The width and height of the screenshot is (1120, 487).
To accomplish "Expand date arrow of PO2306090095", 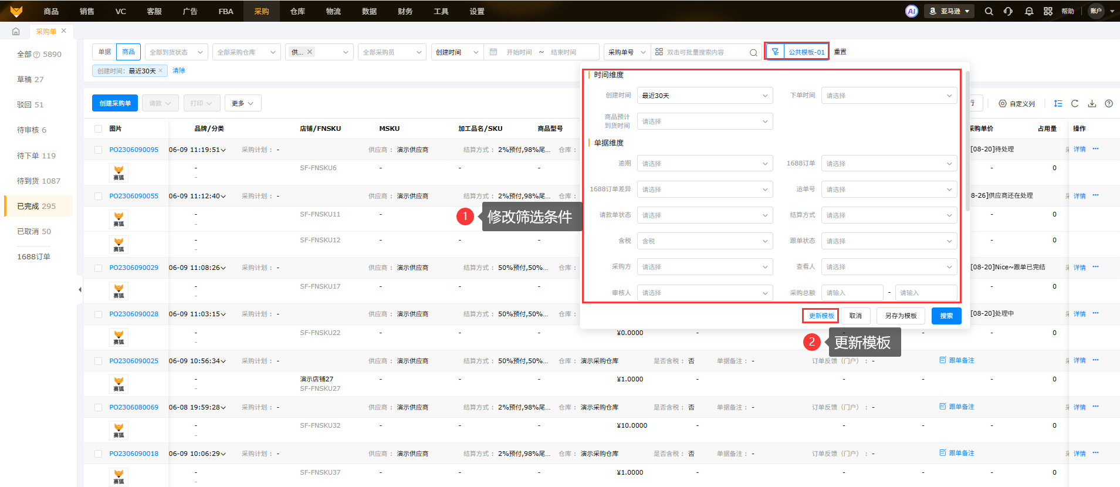I will coord(223,150).
